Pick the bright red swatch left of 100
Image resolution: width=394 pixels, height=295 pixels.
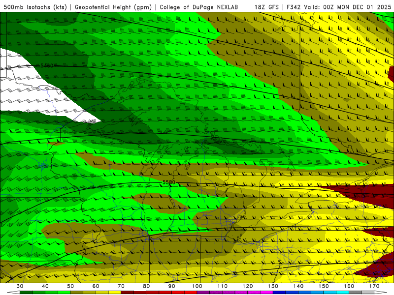pos(191,293)
